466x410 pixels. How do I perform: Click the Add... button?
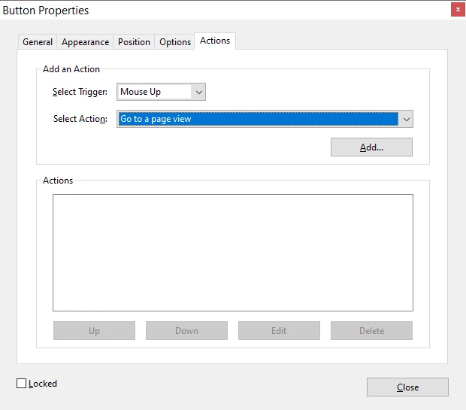point(371,147)
